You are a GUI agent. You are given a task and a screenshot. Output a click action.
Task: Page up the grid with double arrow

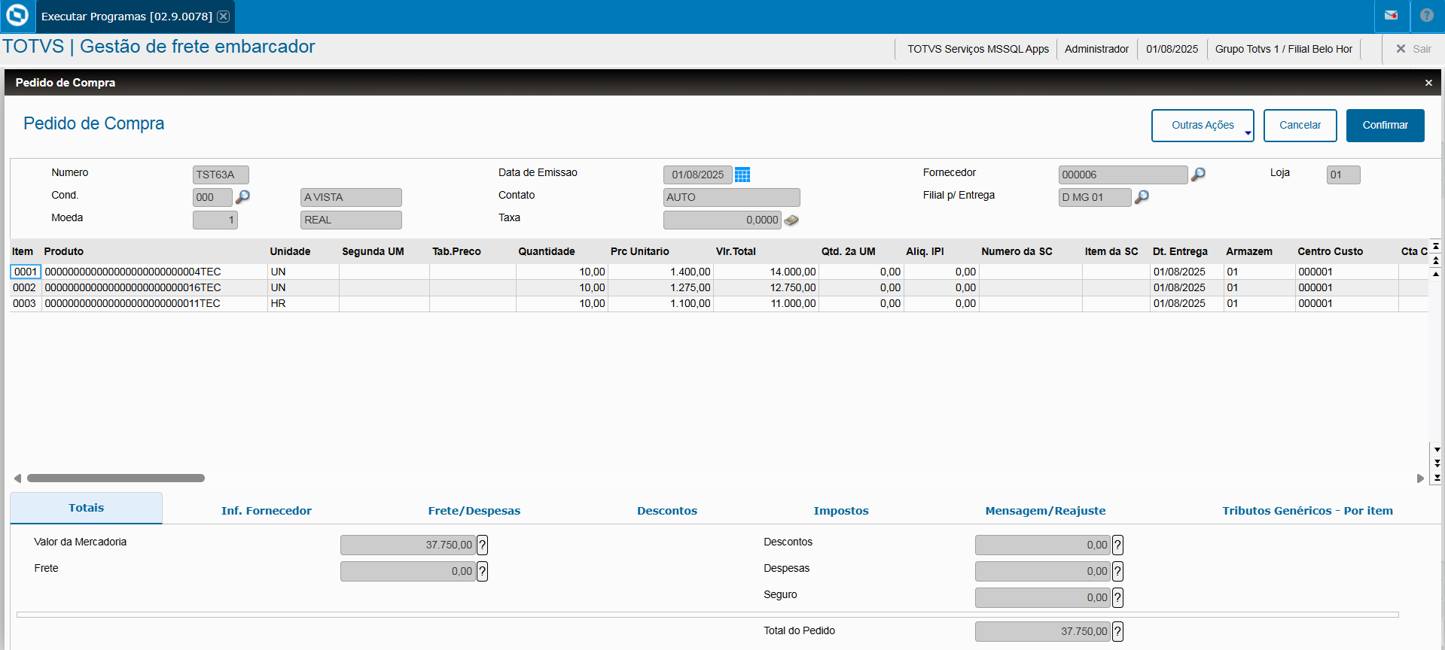click(1437, 260)
